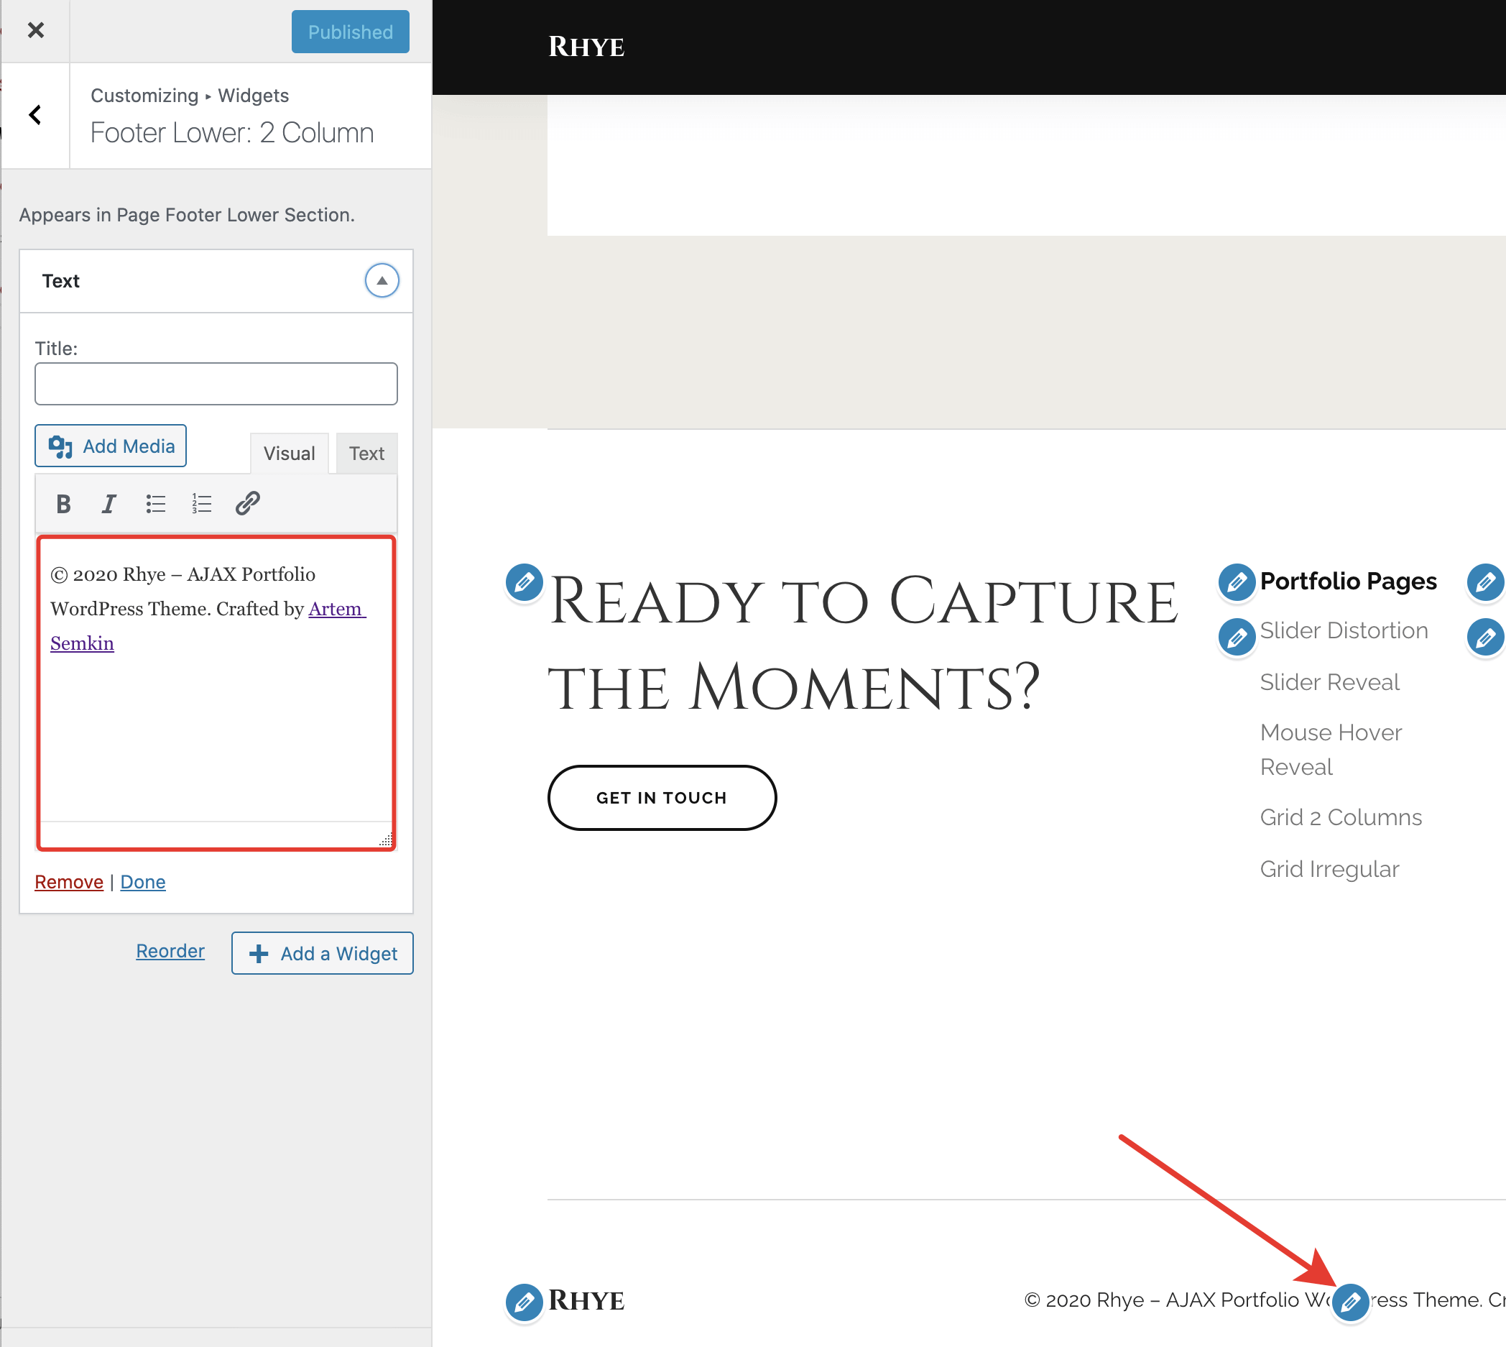Click the Add Media button
This screenshot has height=1347, width=1506.
point(111,446)
